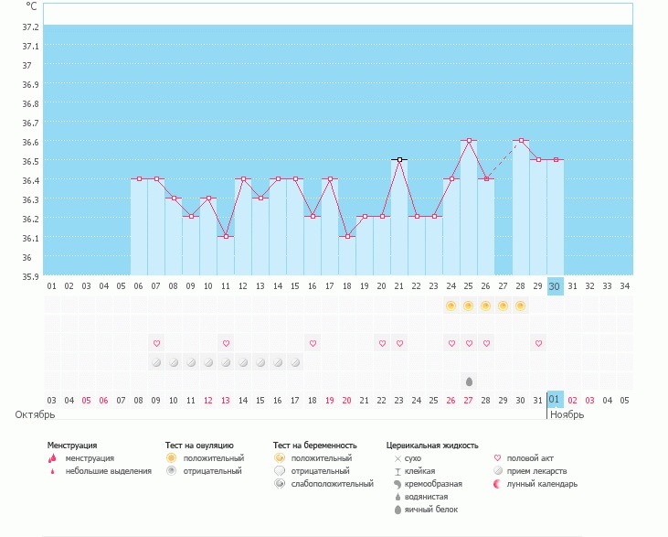Select the 36.6 temperature point on day 25
The height and width of the screenshot is (537, 668).
[469, 141]
